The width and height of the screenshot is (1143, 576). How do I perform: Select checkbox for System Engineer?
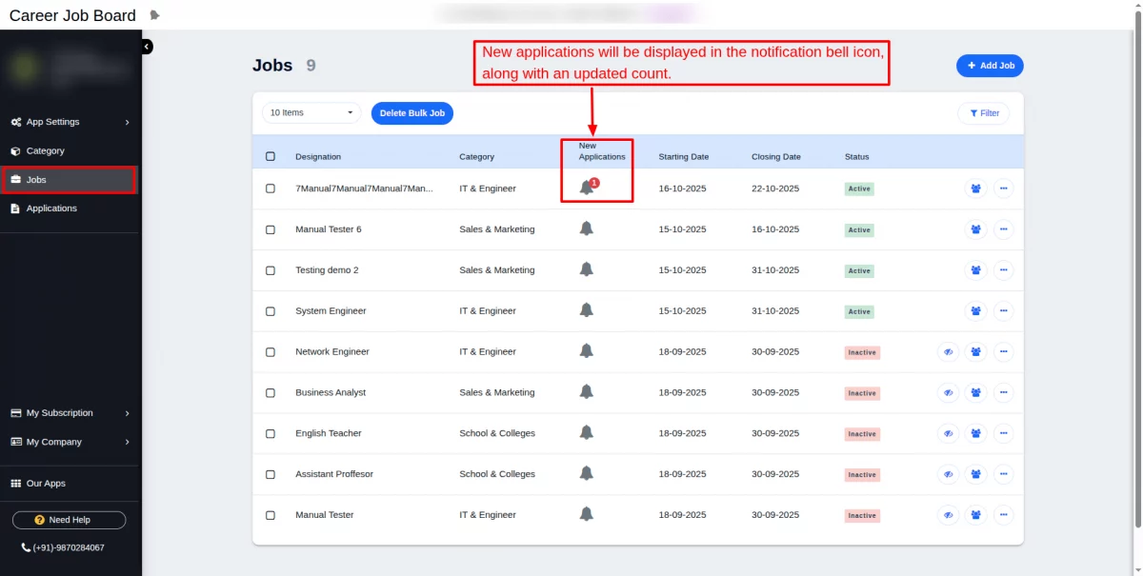(x=271, y=311)
